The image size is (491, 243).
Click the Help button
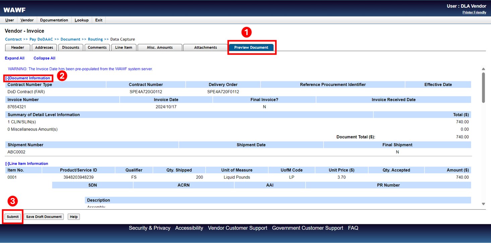point(74,217)
